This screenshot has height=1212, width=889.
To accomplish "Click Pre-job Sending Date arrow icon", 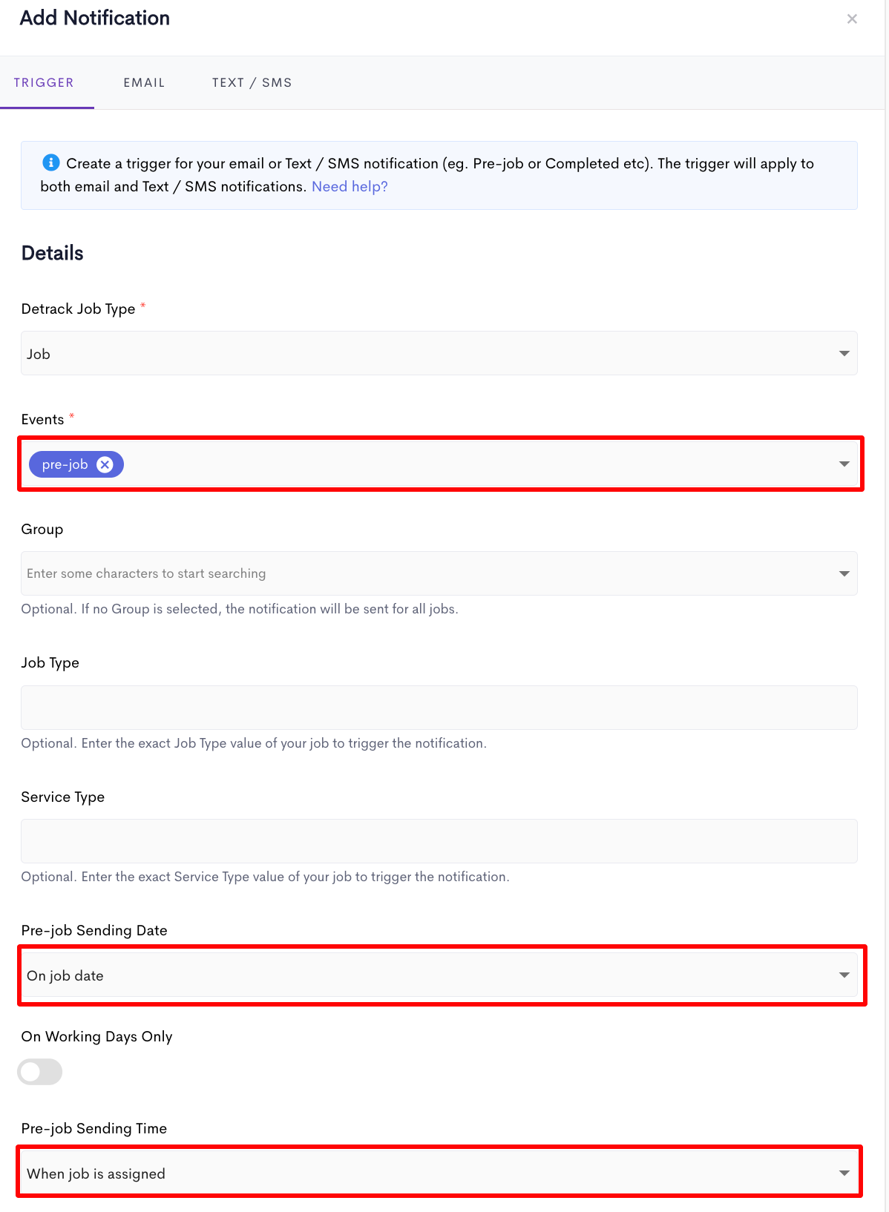I will point(844,975).
